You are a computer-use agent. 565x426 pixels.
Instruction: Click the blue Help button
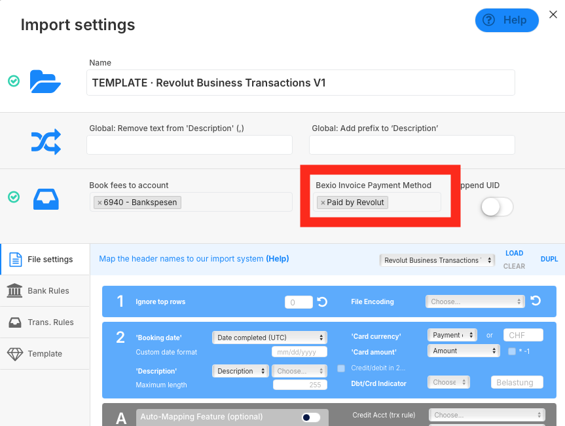pyautogui.click(x=506, y=20)
